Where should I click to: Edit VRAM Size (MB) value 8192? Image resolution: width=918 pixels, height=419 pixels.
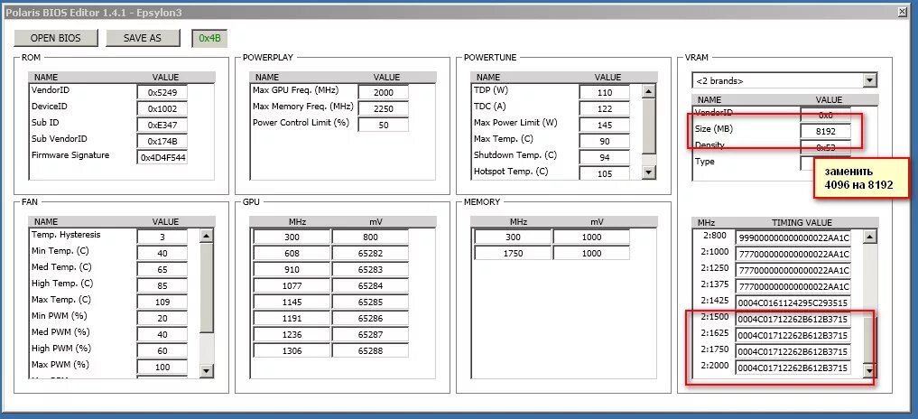[x=826, y=132]
